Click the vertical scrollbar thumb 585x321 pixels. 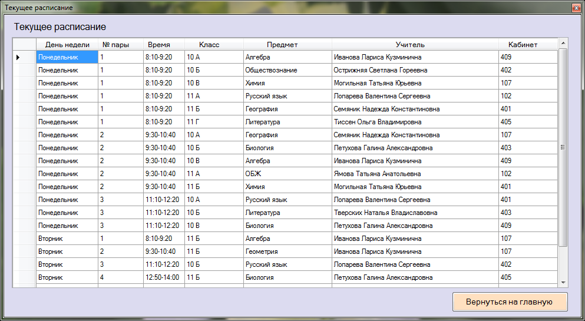pos(563,147)
